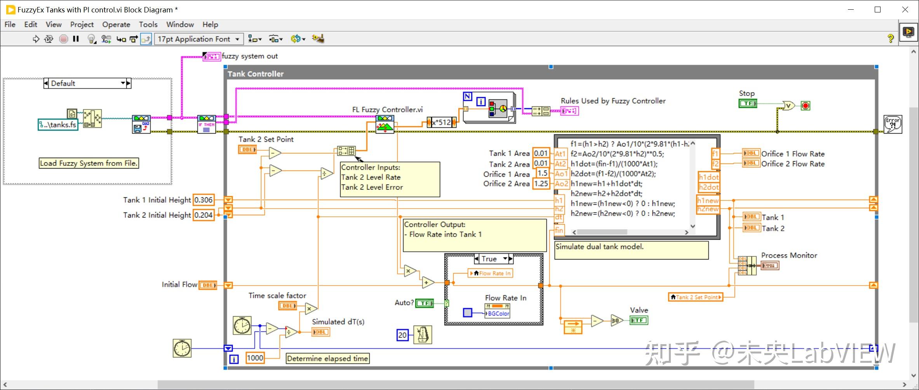Viewport: 919px width, 390px height.
Task: Open the Default case selector dropdown
Action: pyautogui.click(x=123, y=83)
